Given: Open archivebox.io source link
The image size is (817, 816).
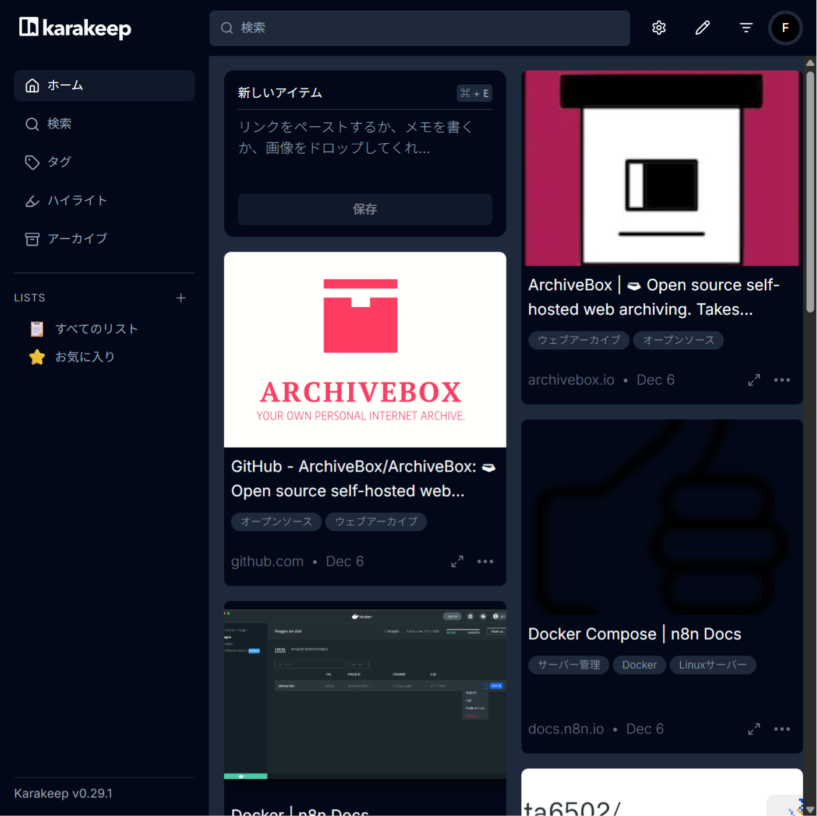Looking at the screenshot, I should [x=571, y=379].
